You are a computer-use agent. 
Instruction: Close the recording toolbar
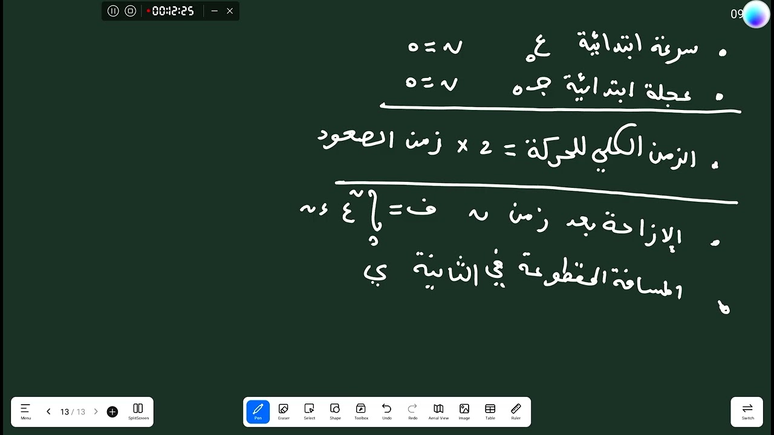coord(230,11)
